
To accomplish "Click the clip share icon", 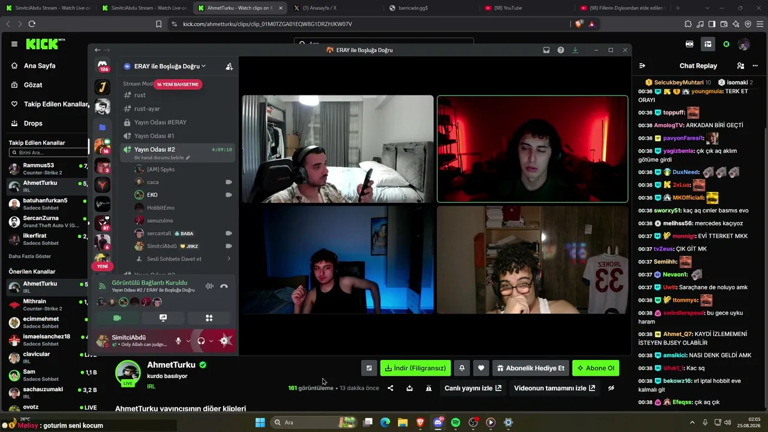I will point(390,388).
